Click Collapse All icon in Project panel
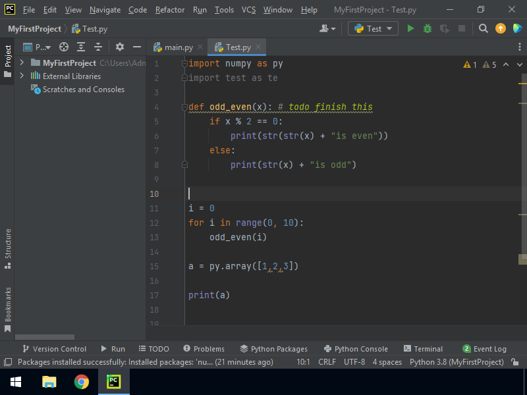Screen dimensions: 527x395 pyautogui.click(x=98, y=47)
